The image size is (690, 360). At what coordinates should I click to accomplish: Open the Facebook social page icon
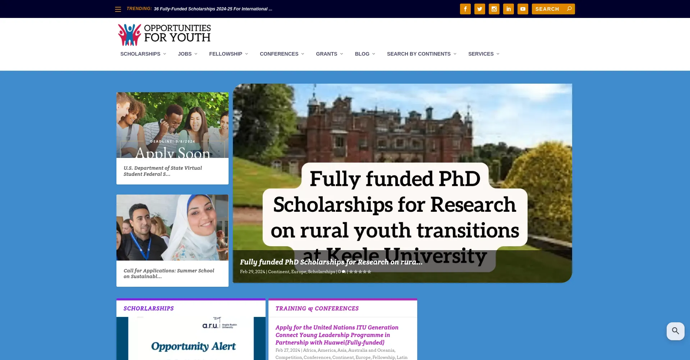(x=465, y=9)
